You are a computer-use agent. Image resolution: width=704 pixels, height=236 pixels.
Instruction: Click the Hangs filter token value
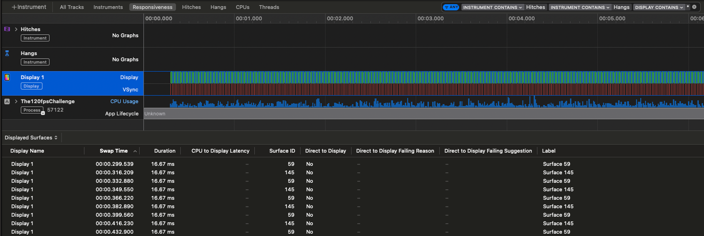click(x=621, y=7)
